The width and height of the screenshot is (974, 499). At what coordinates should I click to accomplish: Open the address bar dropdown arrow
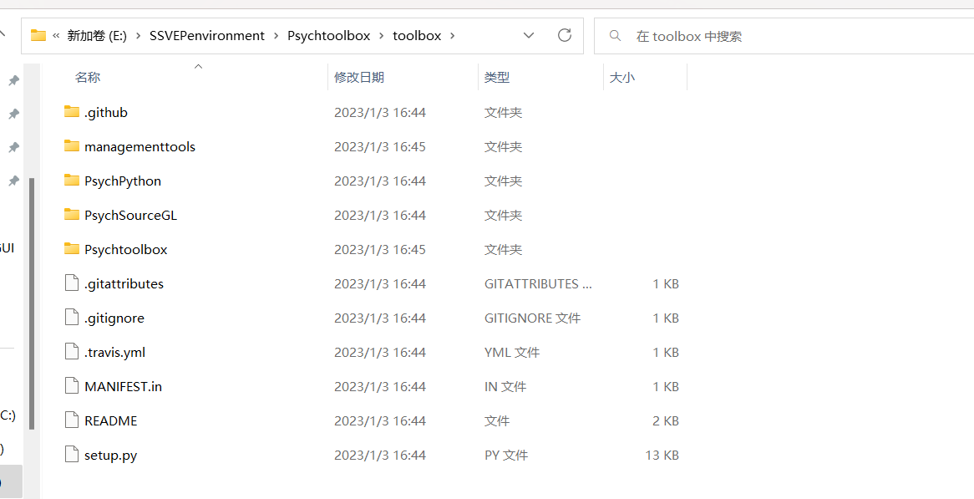pyautogui.click(x=528, y=35)
